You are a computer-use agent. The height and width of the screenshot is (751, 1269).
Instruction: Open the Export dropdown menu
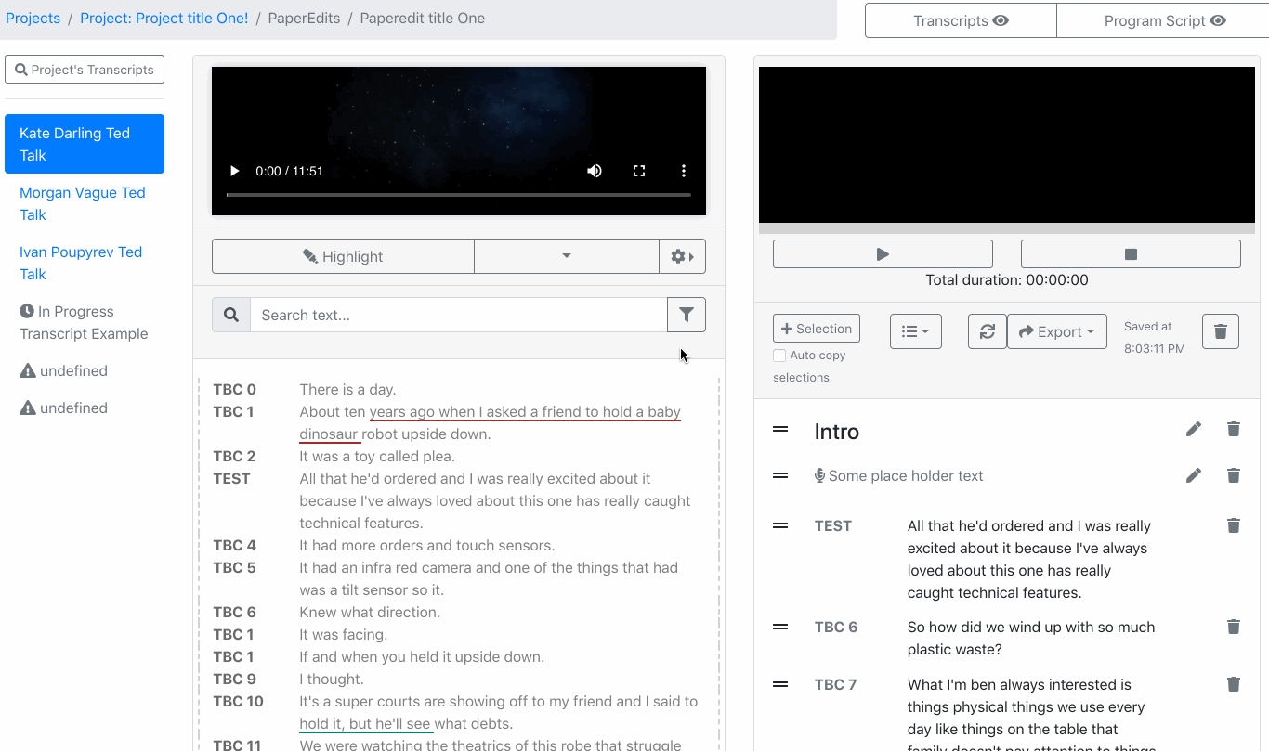[x=1056, y=331]
